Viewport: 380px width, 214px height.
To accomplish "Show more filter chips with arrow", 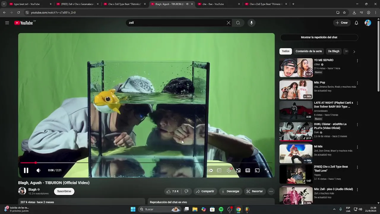I will tap(354, 51).
